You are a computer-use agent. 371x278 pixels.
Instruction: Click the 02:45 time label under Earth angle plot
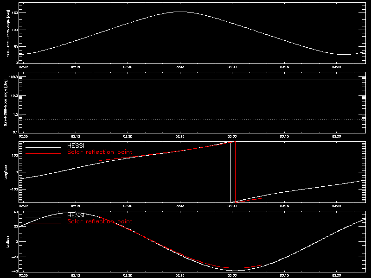click(x=180, y=67)
